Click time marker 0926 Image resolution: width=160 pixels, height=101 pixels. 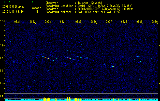94,22
